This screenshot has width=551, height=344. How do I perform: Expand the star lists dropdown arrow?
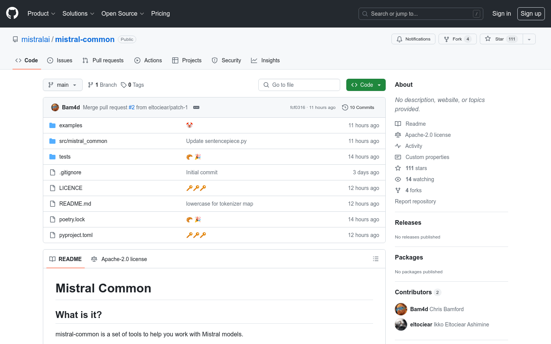[529, 39]
